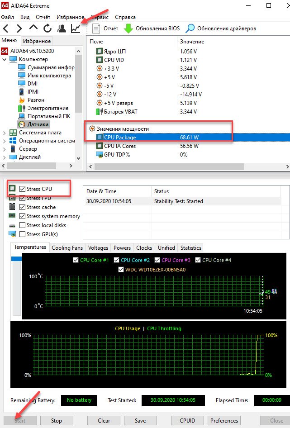Open the system stability test graph icon
The image size is (290, 428).
coord(76,29)
